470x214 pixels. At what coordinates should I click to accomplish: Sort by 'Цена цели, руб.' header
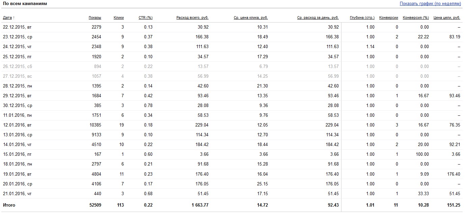pos(447,17)
